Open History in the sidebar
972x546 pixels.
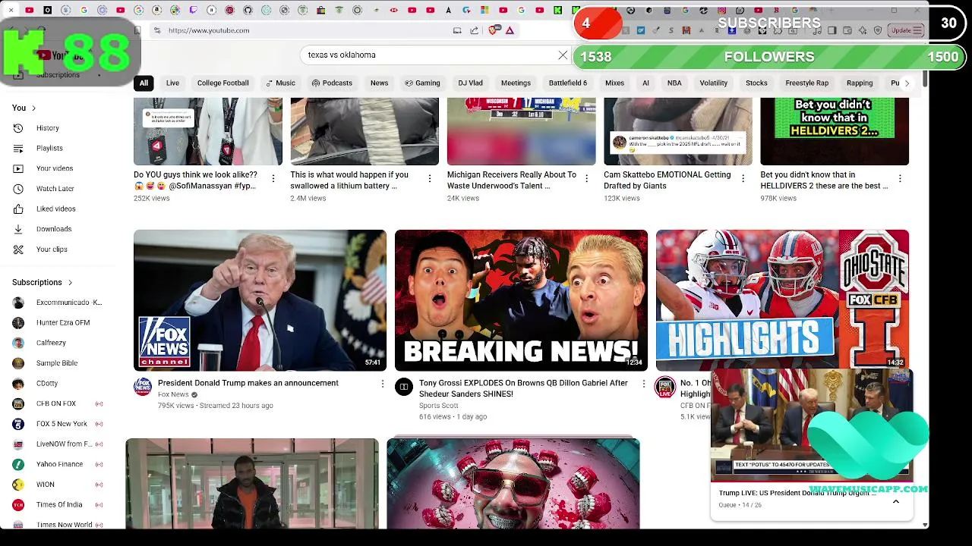[x=47, y=128]
